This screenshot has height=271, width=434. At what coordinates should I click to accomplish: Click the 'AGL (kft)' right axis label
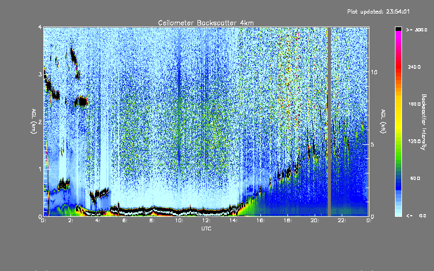[x=383, y=121]
